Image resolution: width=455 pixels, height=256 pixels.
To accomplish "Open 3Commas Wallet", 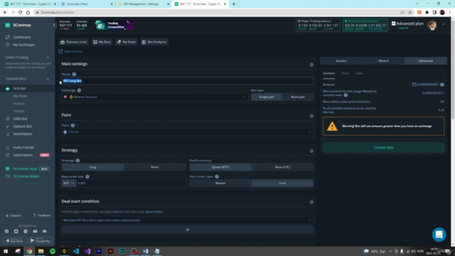I will pyautogui.click(x=26, y=176).
